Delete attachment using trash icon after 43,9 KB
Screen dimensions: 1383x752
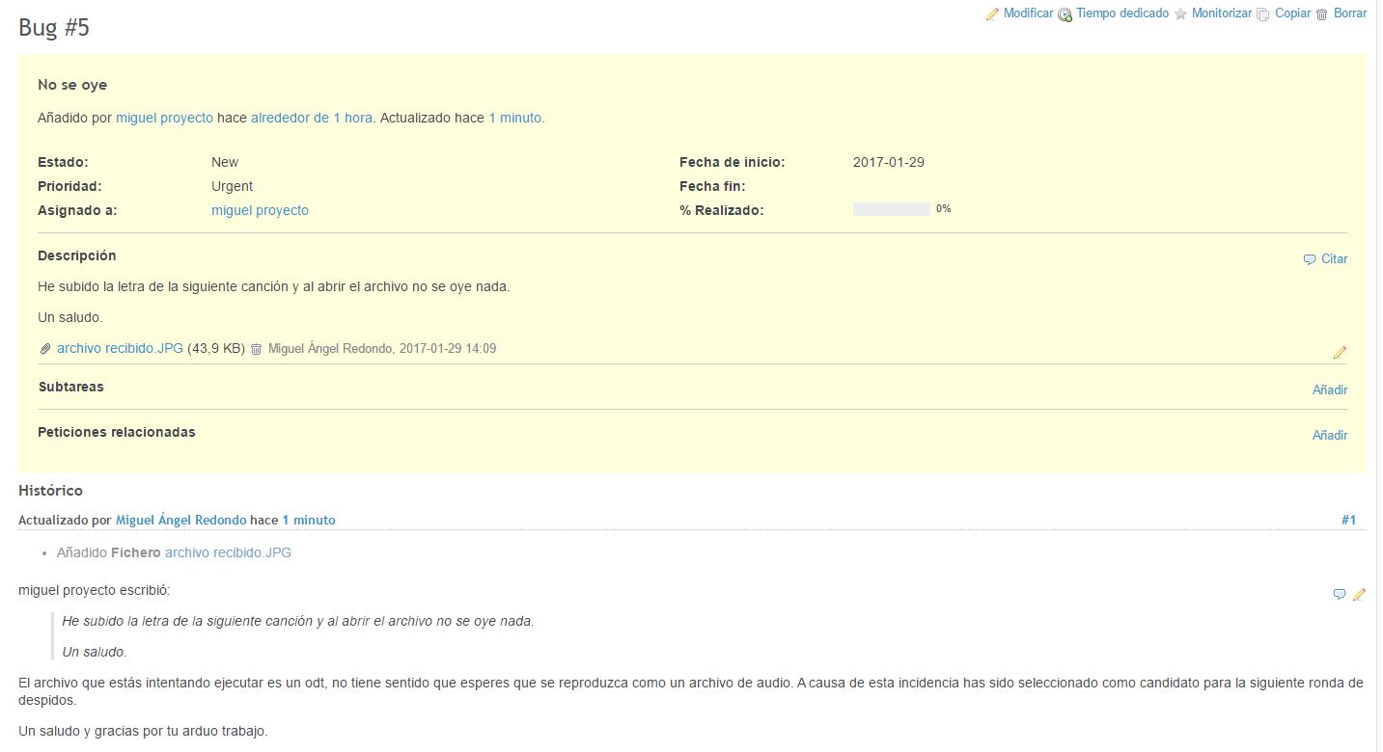click(256, 349)
